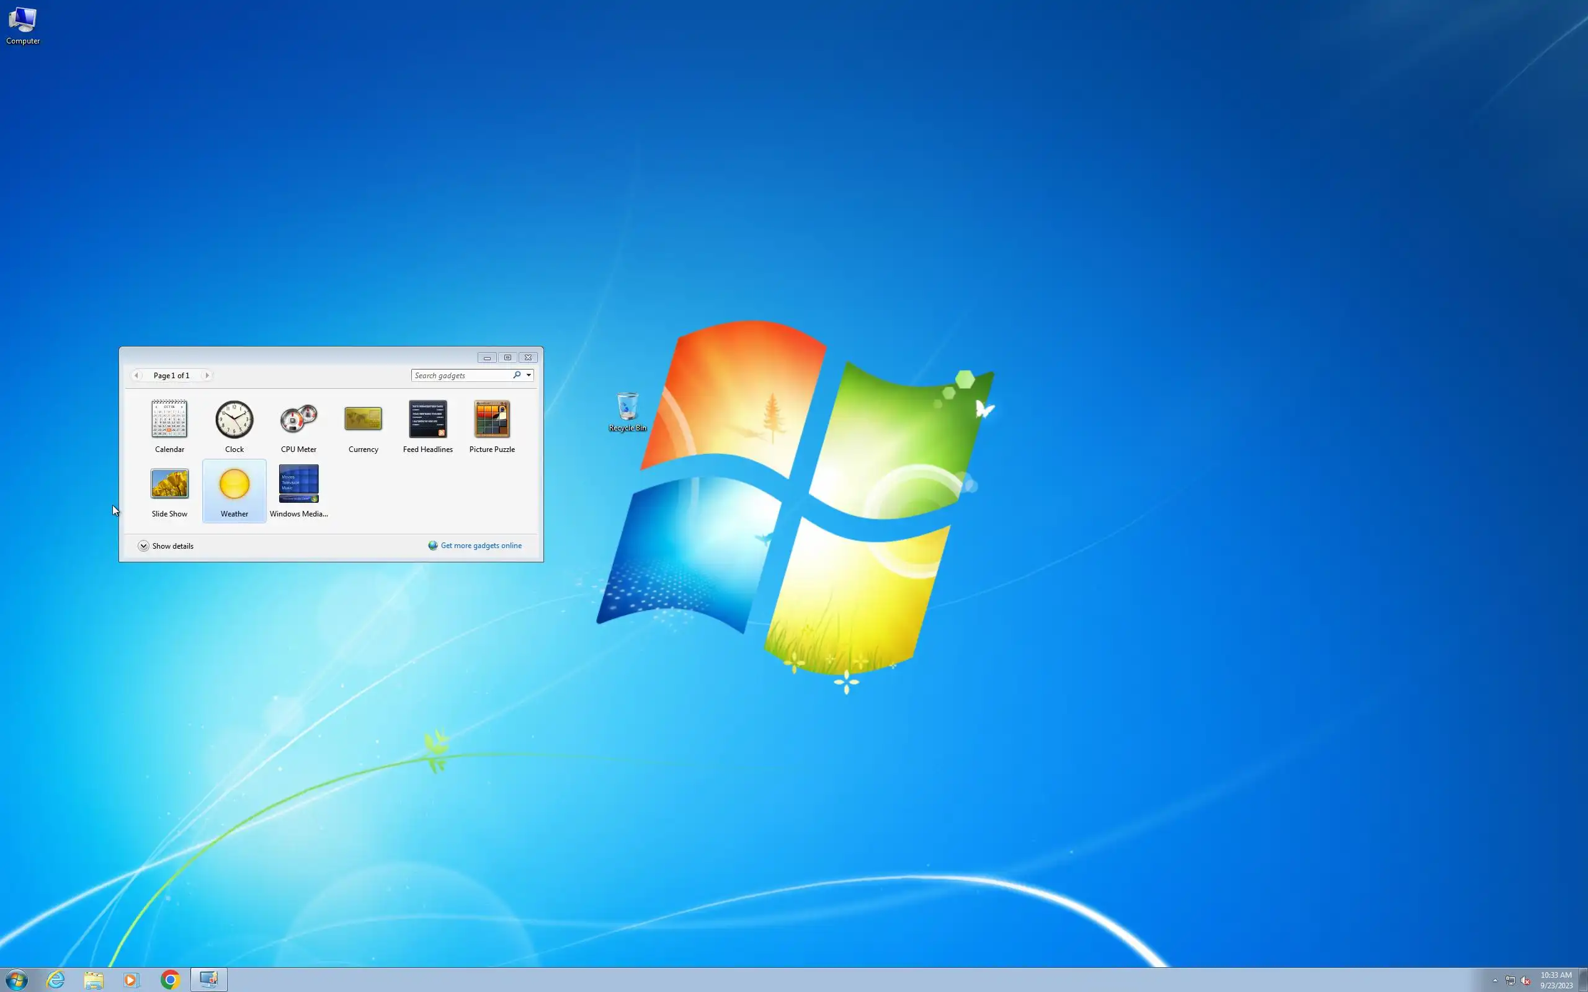This screenshot has width=1588, height=992.
Task: Go to previous gadget page arrow
Action: pyautogui.click(x=136, y=375)
